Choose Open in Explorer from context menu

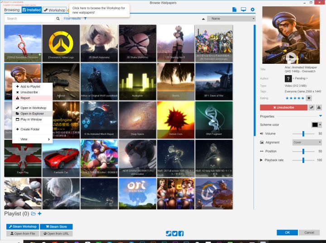tap(32, 114)
